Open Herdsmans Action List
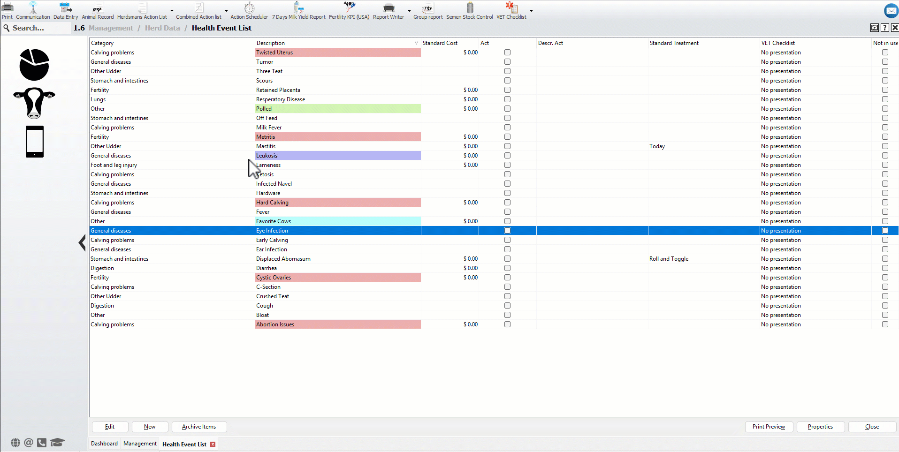 coord(142,10)
